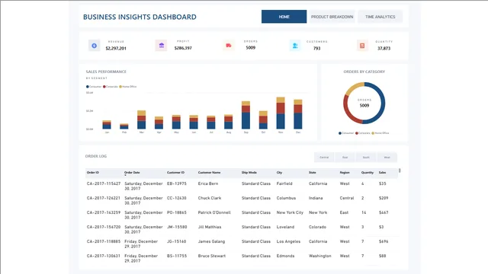This screenshot has height=274, width=488.
Task: Sort table by Order ID column header
Action: click(93, 173)
